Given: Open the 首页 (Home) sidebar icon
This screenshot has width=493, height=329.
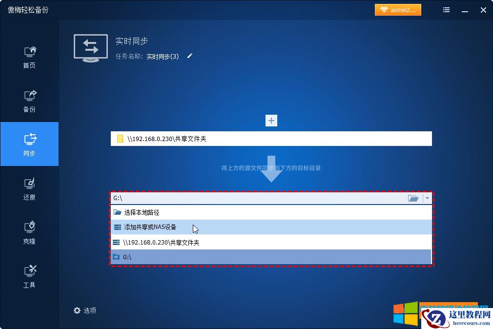Looking at the screenshot, I should 29,56.
